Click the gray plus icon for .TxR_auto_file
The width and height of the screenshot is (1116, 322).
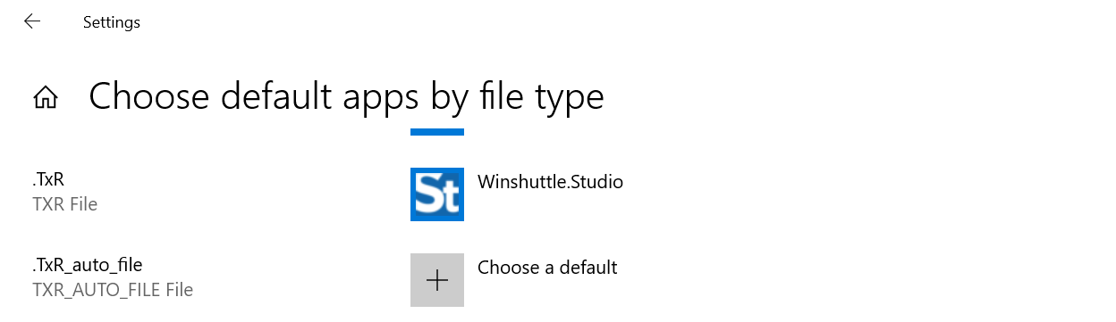(x=437, y=280)
